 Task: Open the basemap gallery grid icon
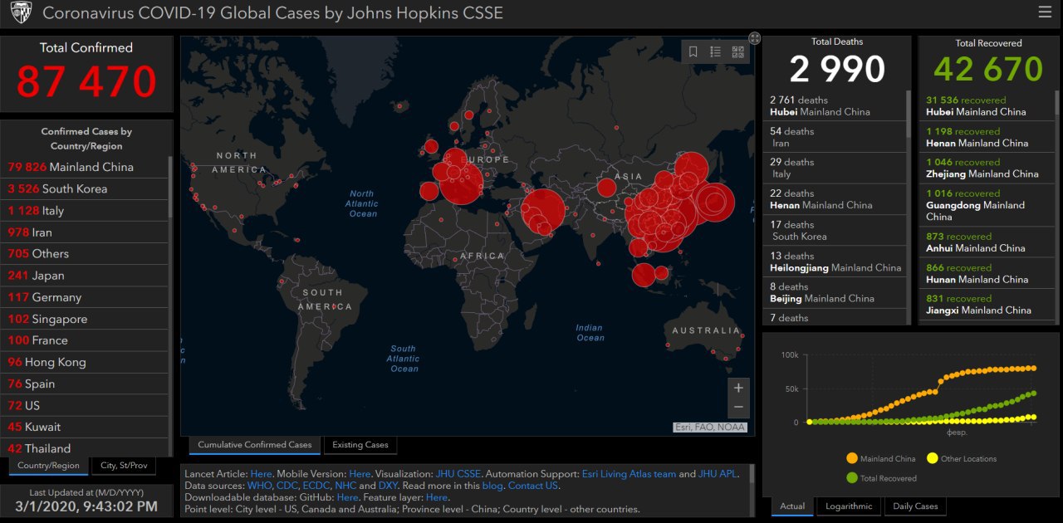coord(737,51)
